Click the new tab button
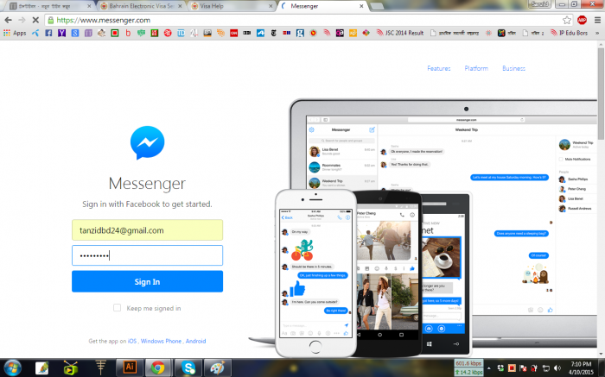Image resolution: width=605 pixels, height=377 pixels. 377,7
